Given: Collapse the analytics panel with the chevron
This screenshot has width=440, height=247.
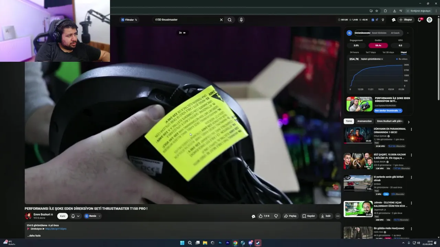Looking at the screenshot, I should coord(408,33).
